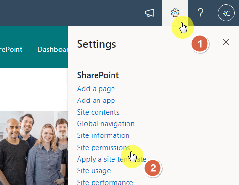The width and height of the screenshot is (239, 185).
Task: Open Site performance link
Action: [105, 182]
